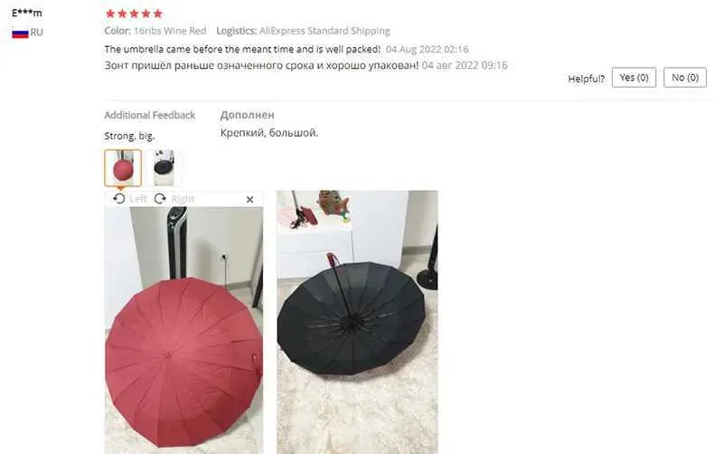Click the Russian flag icon
The height and width of the screenshot is (454, 723).
20,33
